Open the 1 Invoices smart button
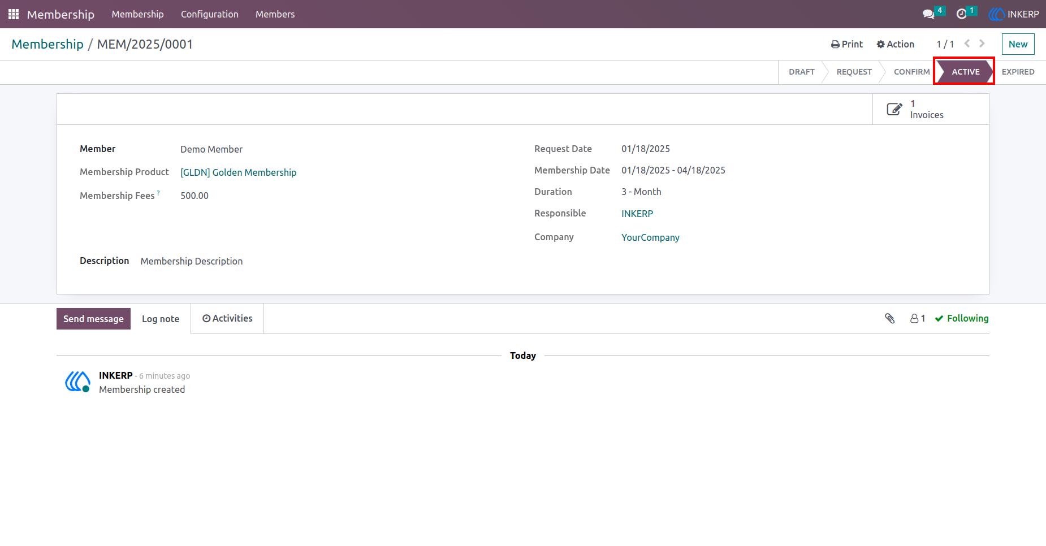This screenshot has width=1046, height=546. pyautogui.click(x=931, y=109)
